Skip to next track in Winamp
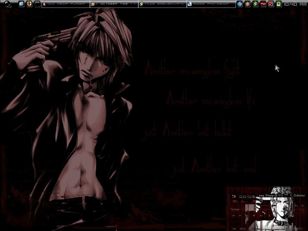Viewport: 308px width, 231px height. pyautogui.click(x=261, y=215)
